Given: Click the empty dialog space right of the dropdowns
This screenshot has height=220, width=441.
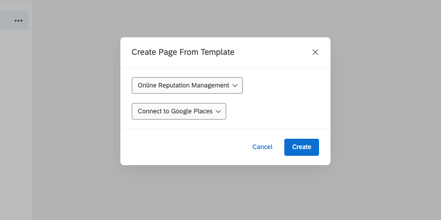Looking at the screenshot, I should (285, 98).
